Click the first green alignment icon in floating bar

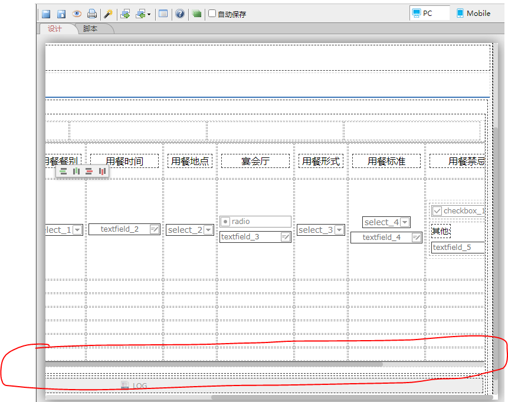64,172
